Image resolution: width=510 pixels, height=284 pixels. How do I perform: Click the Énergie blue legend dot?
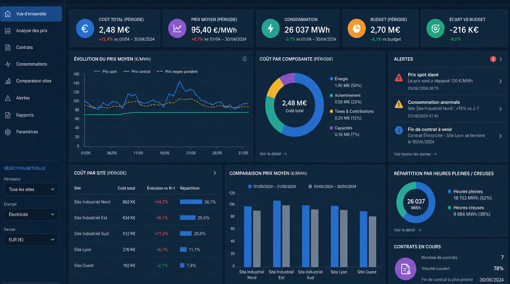pos(331,79)
